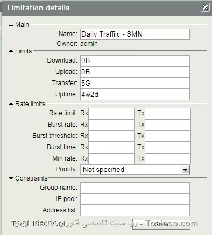Click the Address list field

coord(135,211)
